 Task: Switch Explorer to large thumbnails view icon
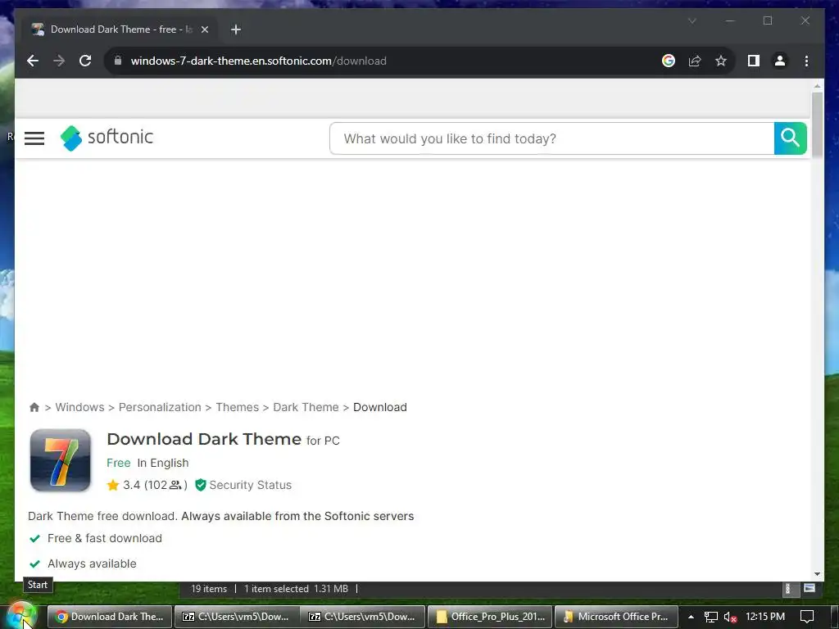tap(809, 588)
